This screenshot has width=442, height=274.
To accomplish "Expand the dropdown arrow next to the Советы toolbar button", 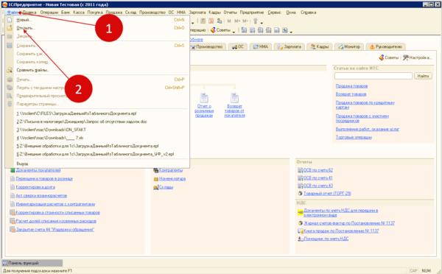I will tap(234, 32).
